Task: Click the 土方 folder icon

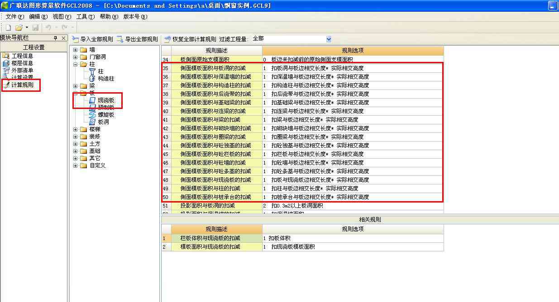Action: (x=83, y=144)
